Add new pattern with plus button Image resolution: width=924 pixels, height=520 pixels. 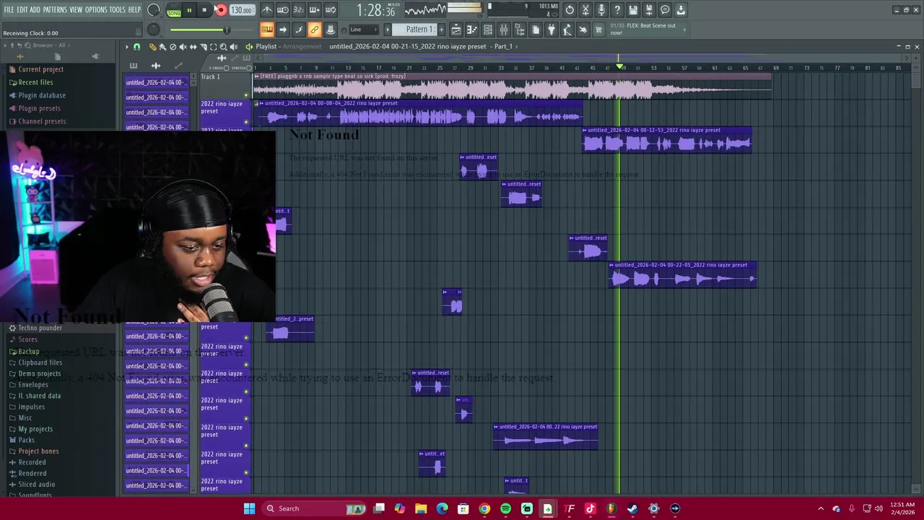pyautogui.click(x=441, y=30)
